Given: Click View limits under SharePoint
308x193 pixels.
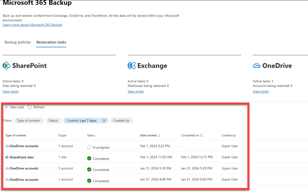Looking at the screenshot, I should click(x=11, y=92).
